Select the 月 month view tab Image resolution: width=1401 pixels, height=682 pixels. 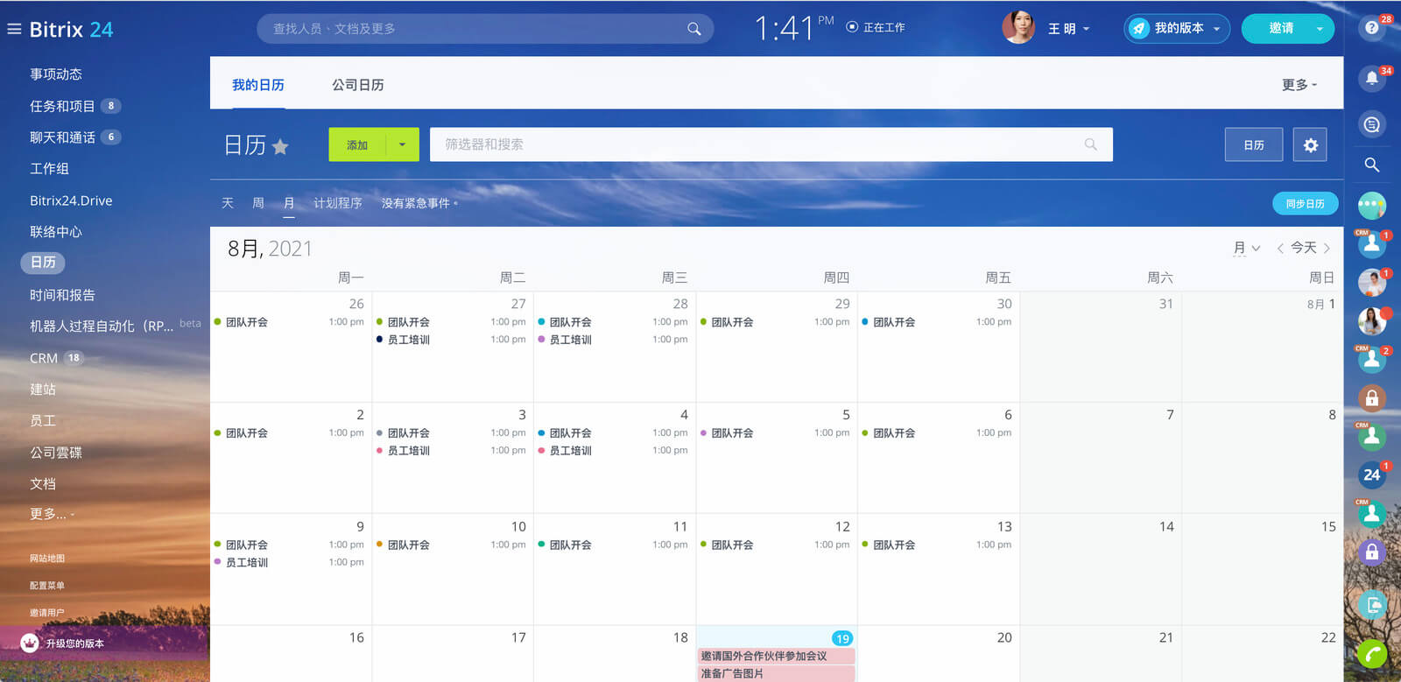click(x=289, y=203)
